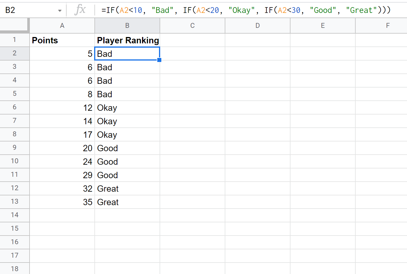Select cell A13 with value 35

pyautogui.click(x=62, y=202)
